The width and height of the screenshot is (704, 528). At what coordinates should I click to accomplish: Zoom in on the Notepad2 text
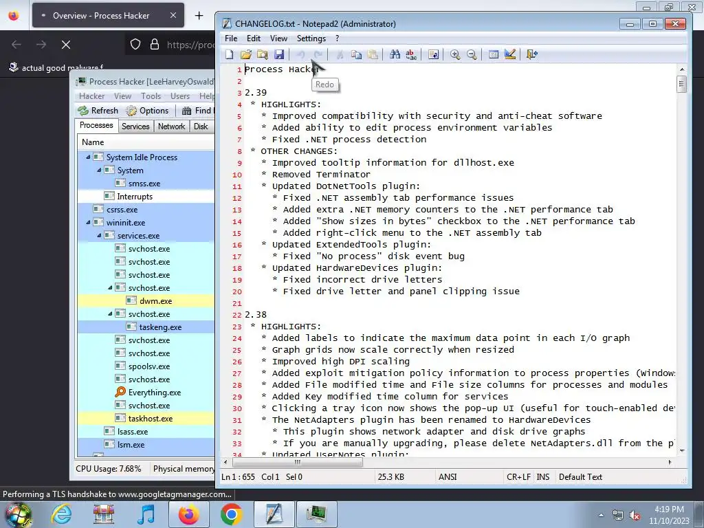pyautogui.click(x=455, y=54)
